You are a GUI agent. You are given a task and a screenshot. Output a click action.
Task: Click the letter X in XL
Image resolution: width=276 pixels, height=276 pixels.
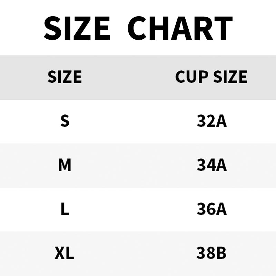pos(60,254)
